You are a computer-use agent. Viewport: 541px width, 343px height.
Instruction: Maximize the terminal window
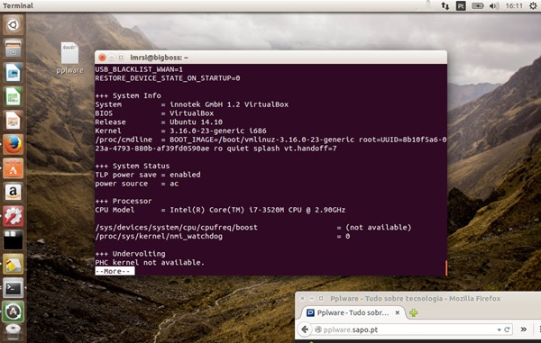click(x=121, y=58)
